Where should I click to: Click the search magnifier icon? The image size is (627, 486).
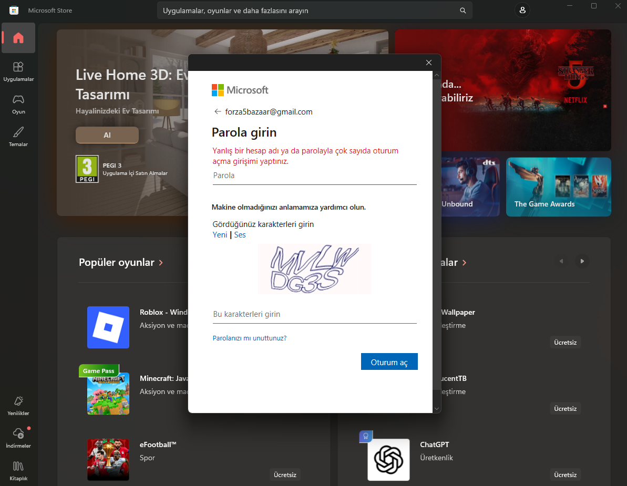(462, 11)
